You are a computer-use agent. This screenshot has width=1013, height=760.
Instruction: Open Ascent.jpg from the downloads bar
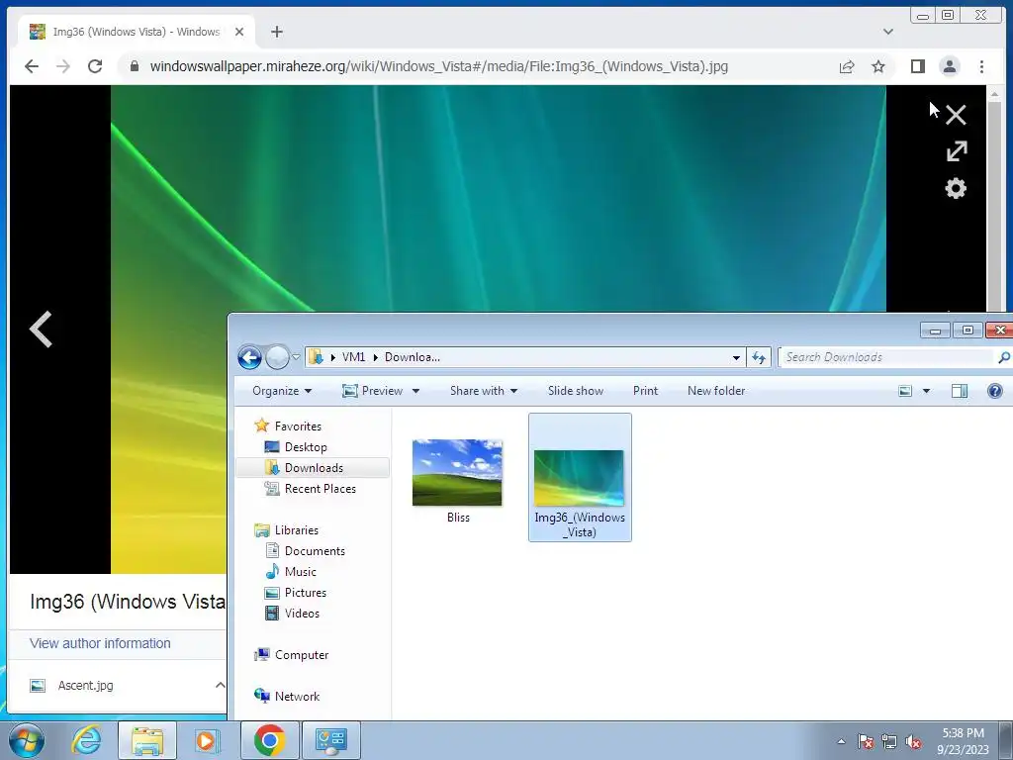point(85,686)
